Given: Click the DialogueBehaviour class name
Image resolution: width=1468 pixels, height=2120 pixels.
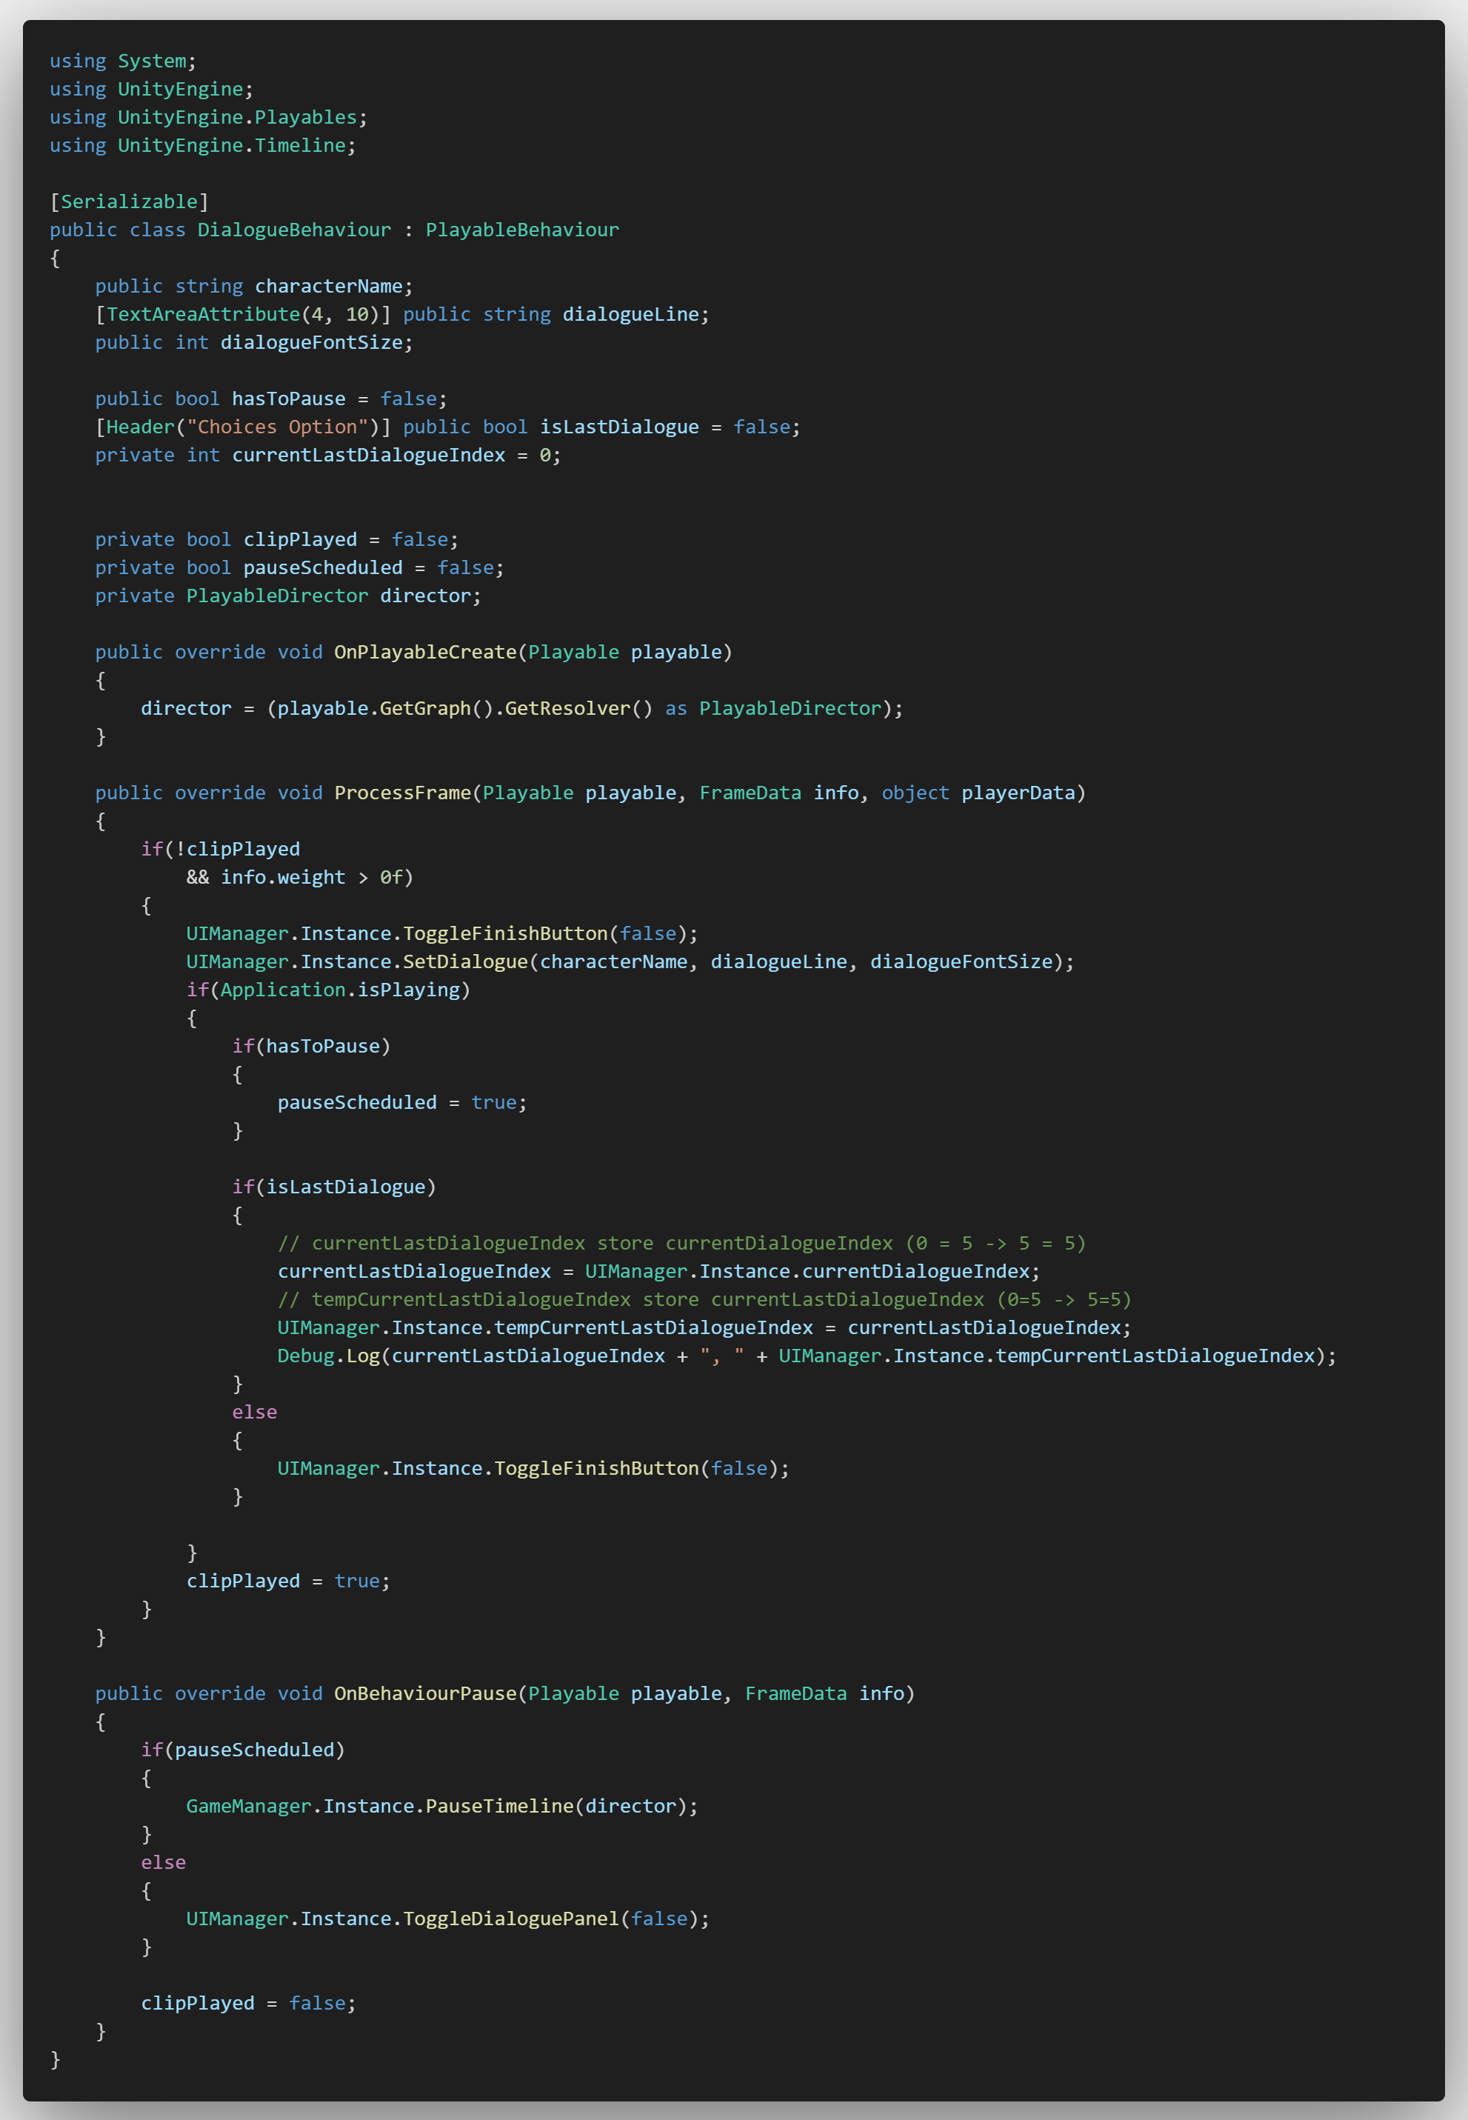Looking at the screenshot, I should tap(293, 230).
